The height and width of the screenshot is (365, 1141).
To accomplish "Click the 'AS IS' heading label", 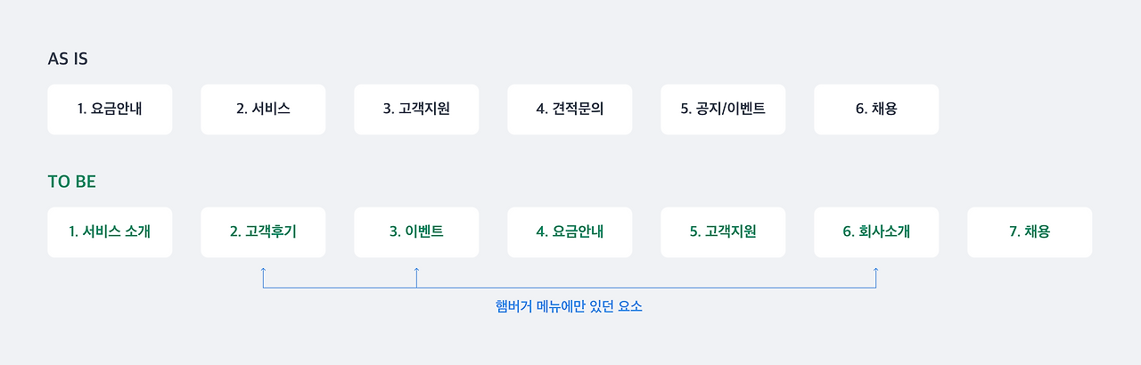I will (x=68, y=60).
